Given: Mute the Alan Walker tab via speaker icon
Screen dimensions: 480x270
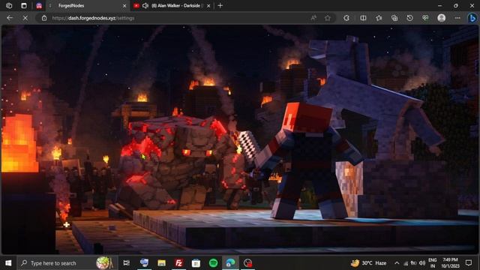Looking at the screenshot, I should pyautogui.click(x=145, y=5).
